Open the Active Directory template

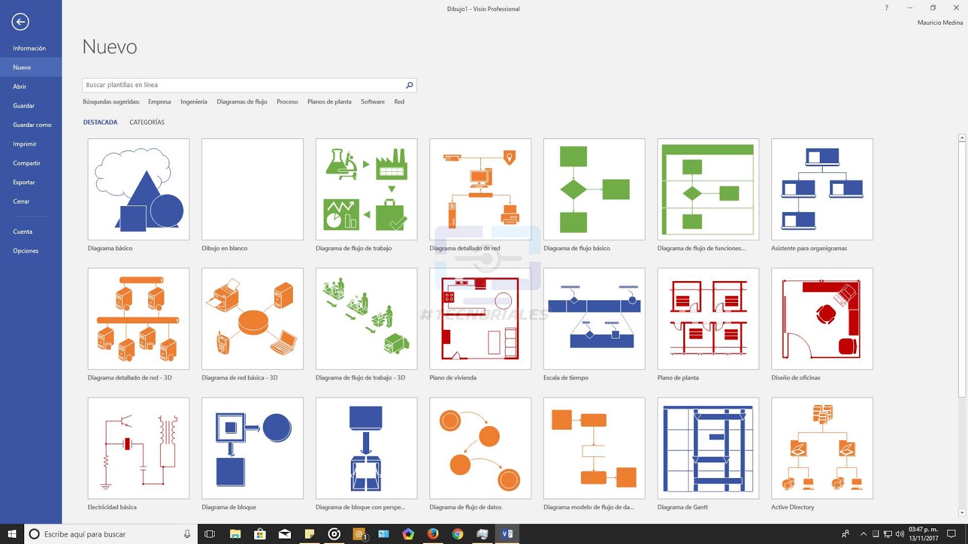point(822,448)
